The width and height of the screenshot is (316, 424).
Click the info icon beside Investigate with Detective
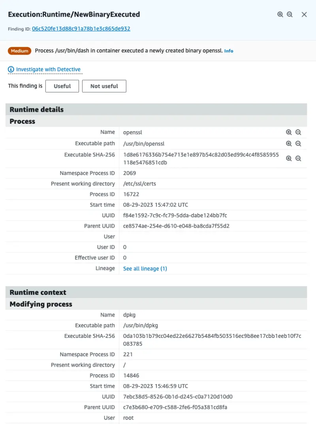(x=10, y=70)
